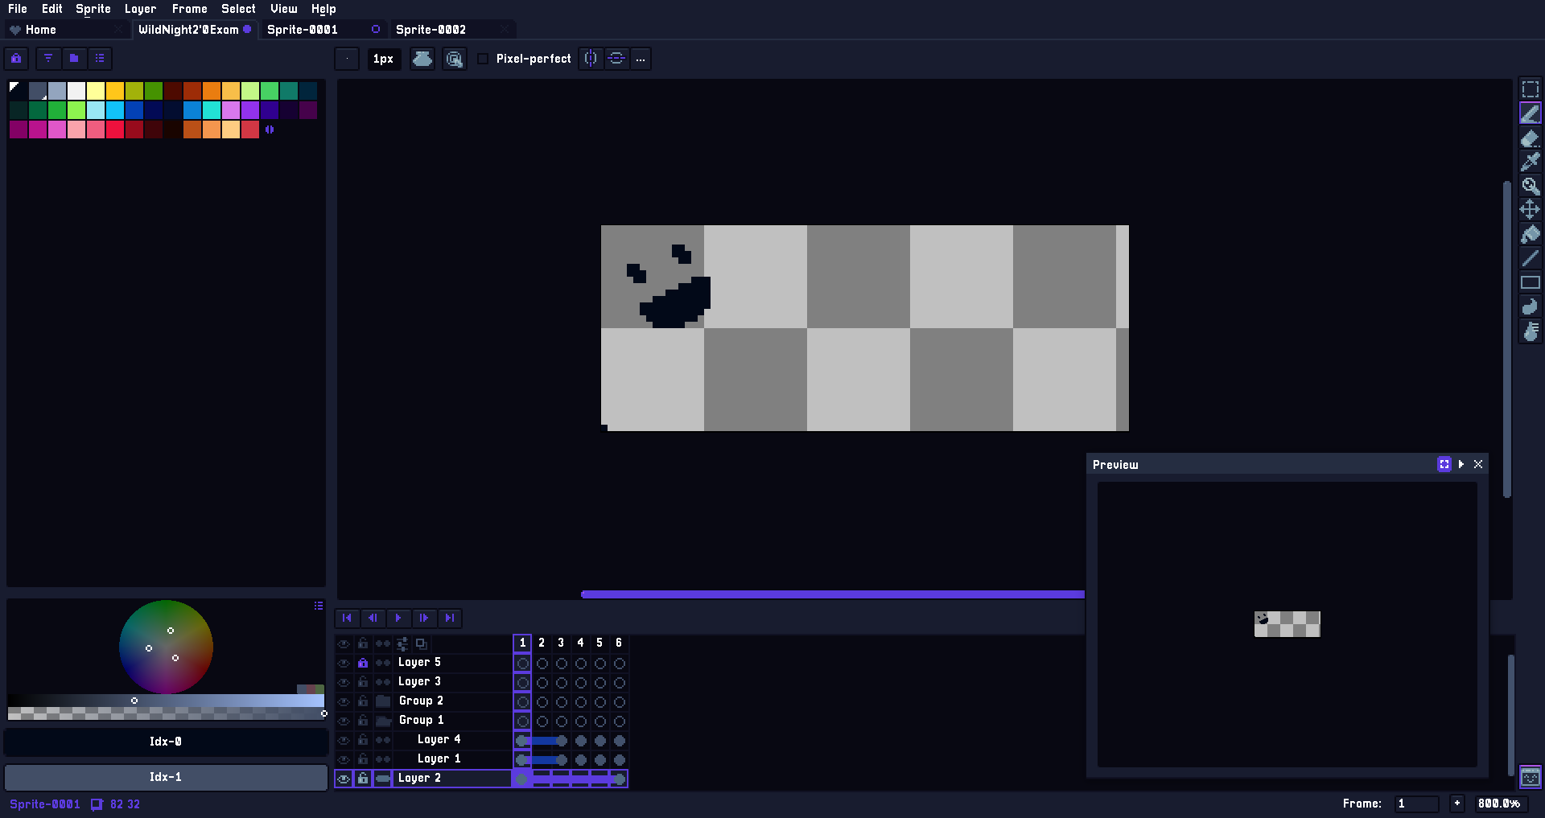
Task: Open the dynamics button beside the ink icon
Action: point(454,59)
